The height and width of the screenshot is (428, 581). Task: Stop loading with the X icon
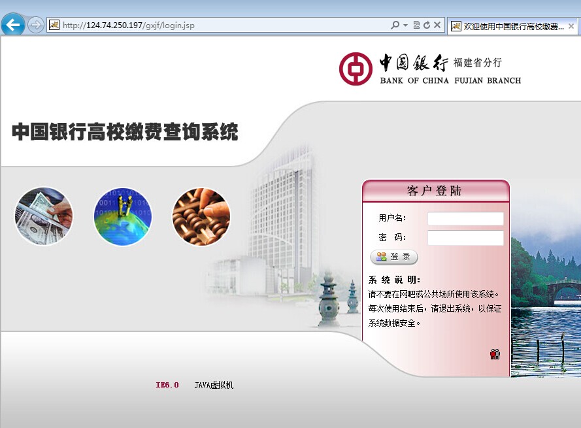pos(437,25)
